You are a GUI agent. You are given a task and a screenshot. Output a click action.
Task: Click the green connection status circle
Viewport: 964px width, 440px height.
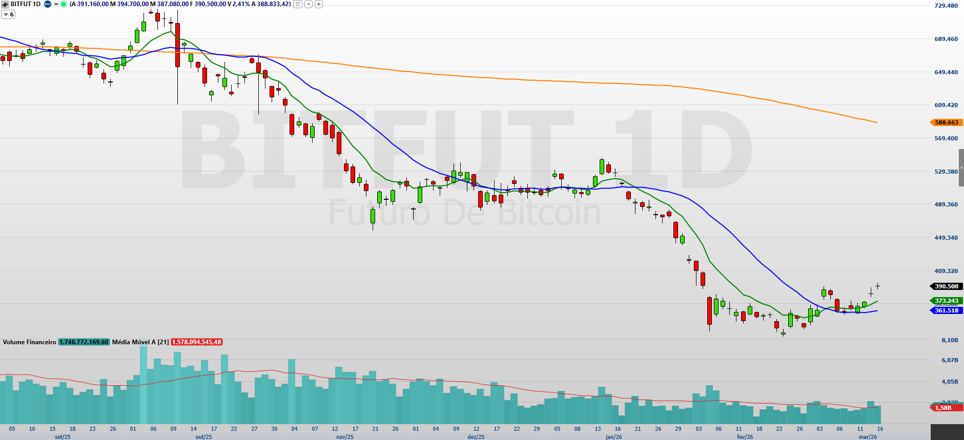point(64,4)
